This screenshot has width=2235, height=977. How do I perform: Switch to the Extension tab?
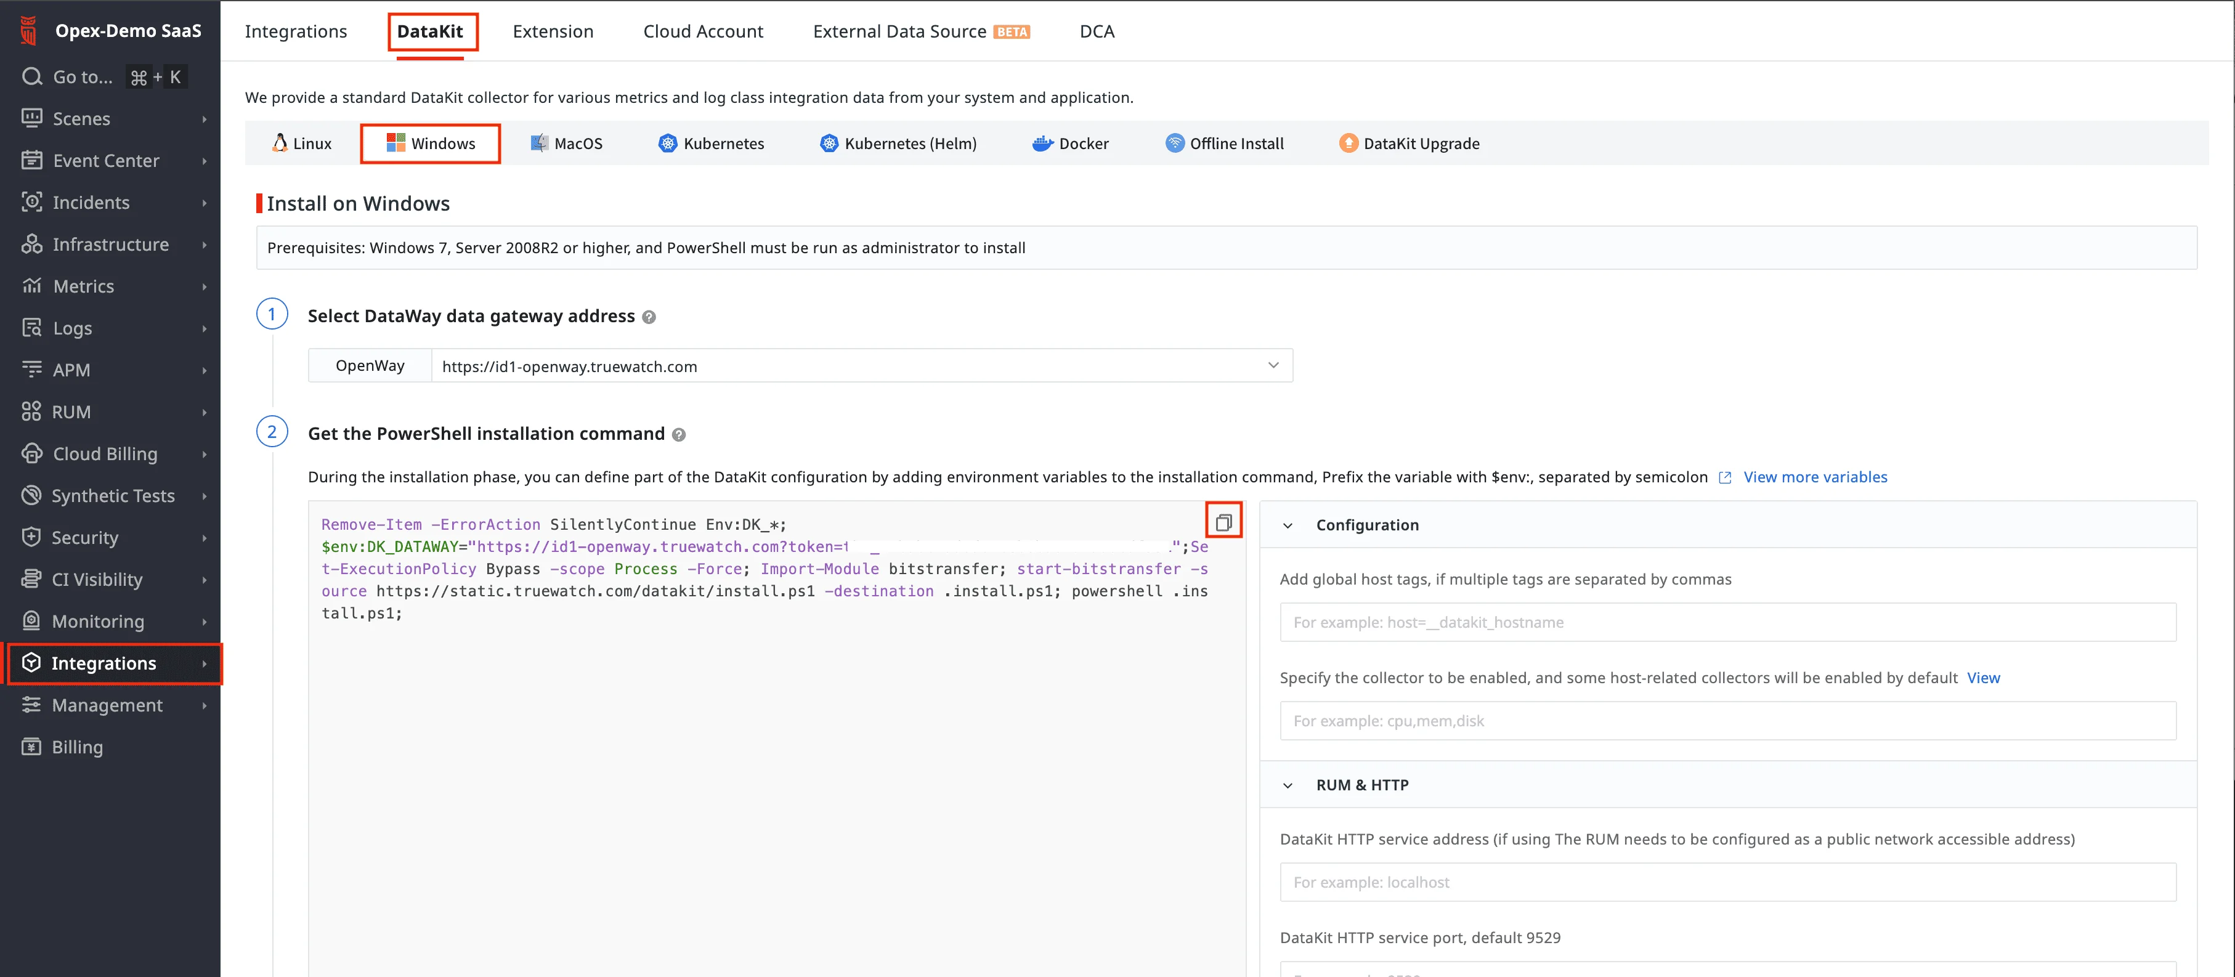pyautogui.click(x=553, y=31)
